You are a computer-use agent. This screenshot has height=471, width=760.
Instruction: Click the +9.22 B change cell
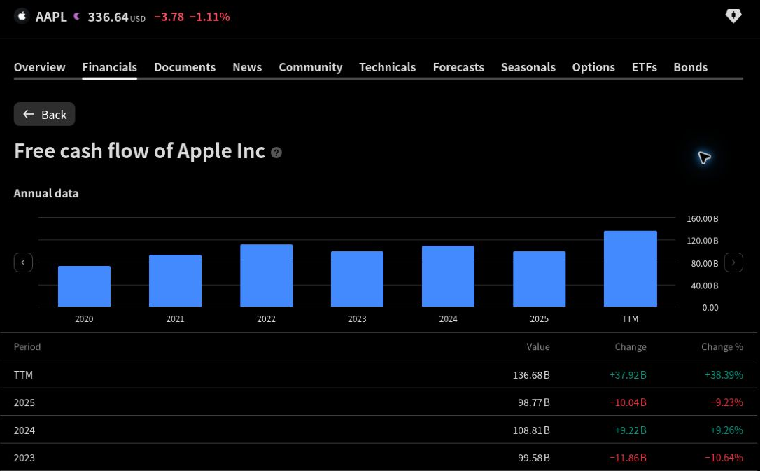(630, 430)
